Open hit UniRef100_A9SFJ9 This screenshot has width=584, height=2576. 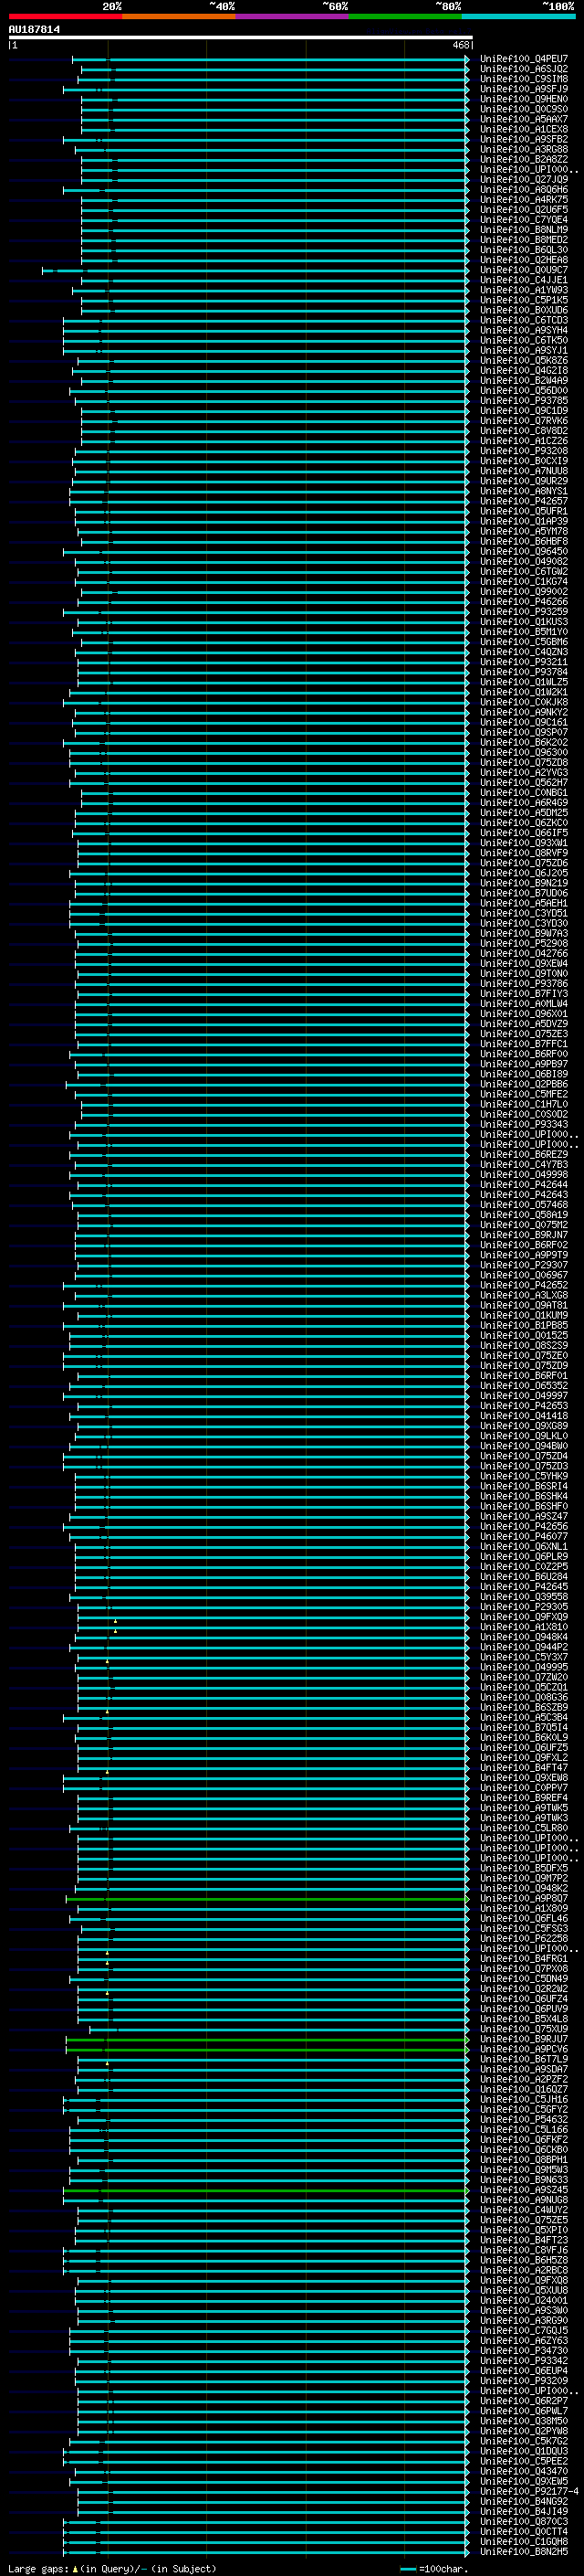(523, 89)
